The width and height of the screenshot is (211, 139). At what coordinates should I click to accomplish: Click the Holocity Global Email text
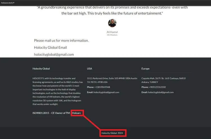[50, 48]
